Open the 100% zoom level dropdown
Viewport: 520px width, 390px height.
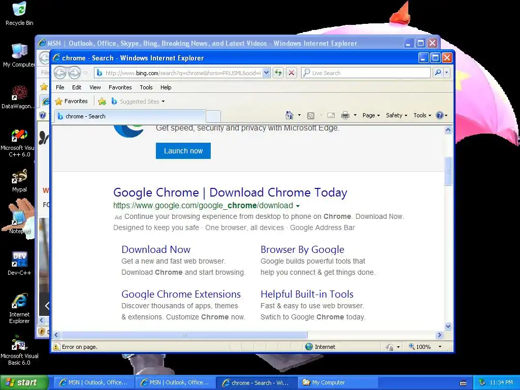coord(440,346)
